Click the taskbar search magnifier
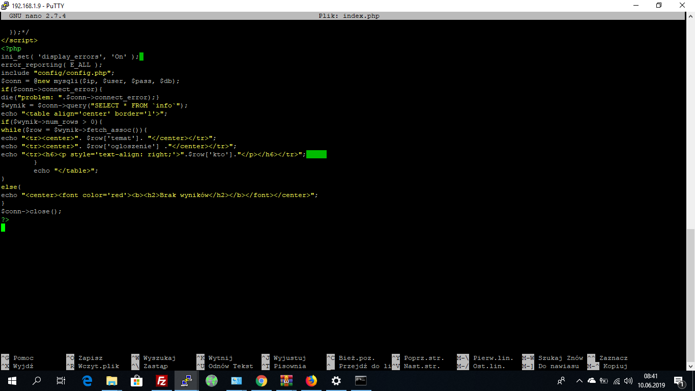 [x=37, y=381]
